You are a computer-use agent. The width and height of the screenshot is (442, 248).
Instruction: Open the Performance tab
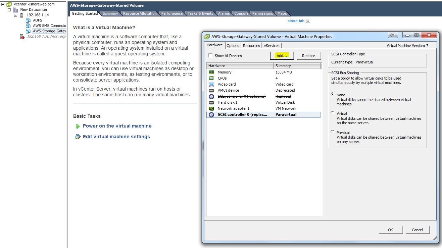(172, 13)
